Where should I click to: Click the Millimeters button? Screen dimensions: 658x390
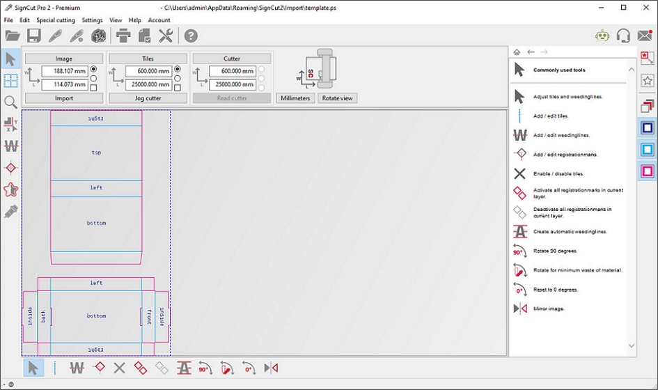click(295, 98)
